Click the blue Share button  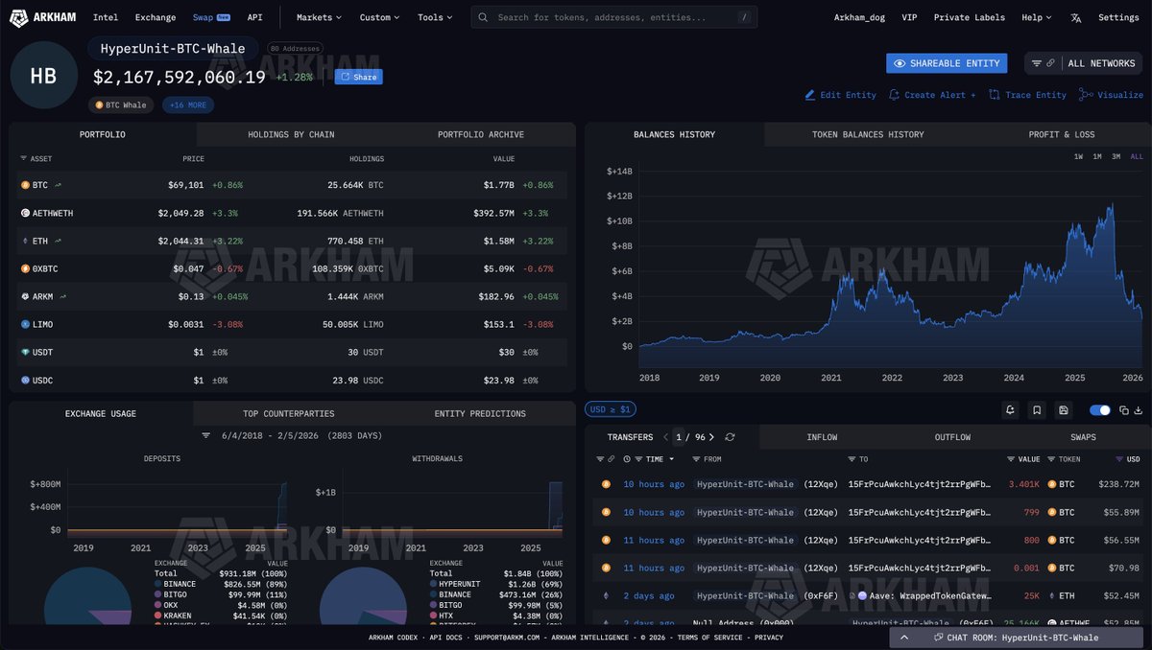358,77
